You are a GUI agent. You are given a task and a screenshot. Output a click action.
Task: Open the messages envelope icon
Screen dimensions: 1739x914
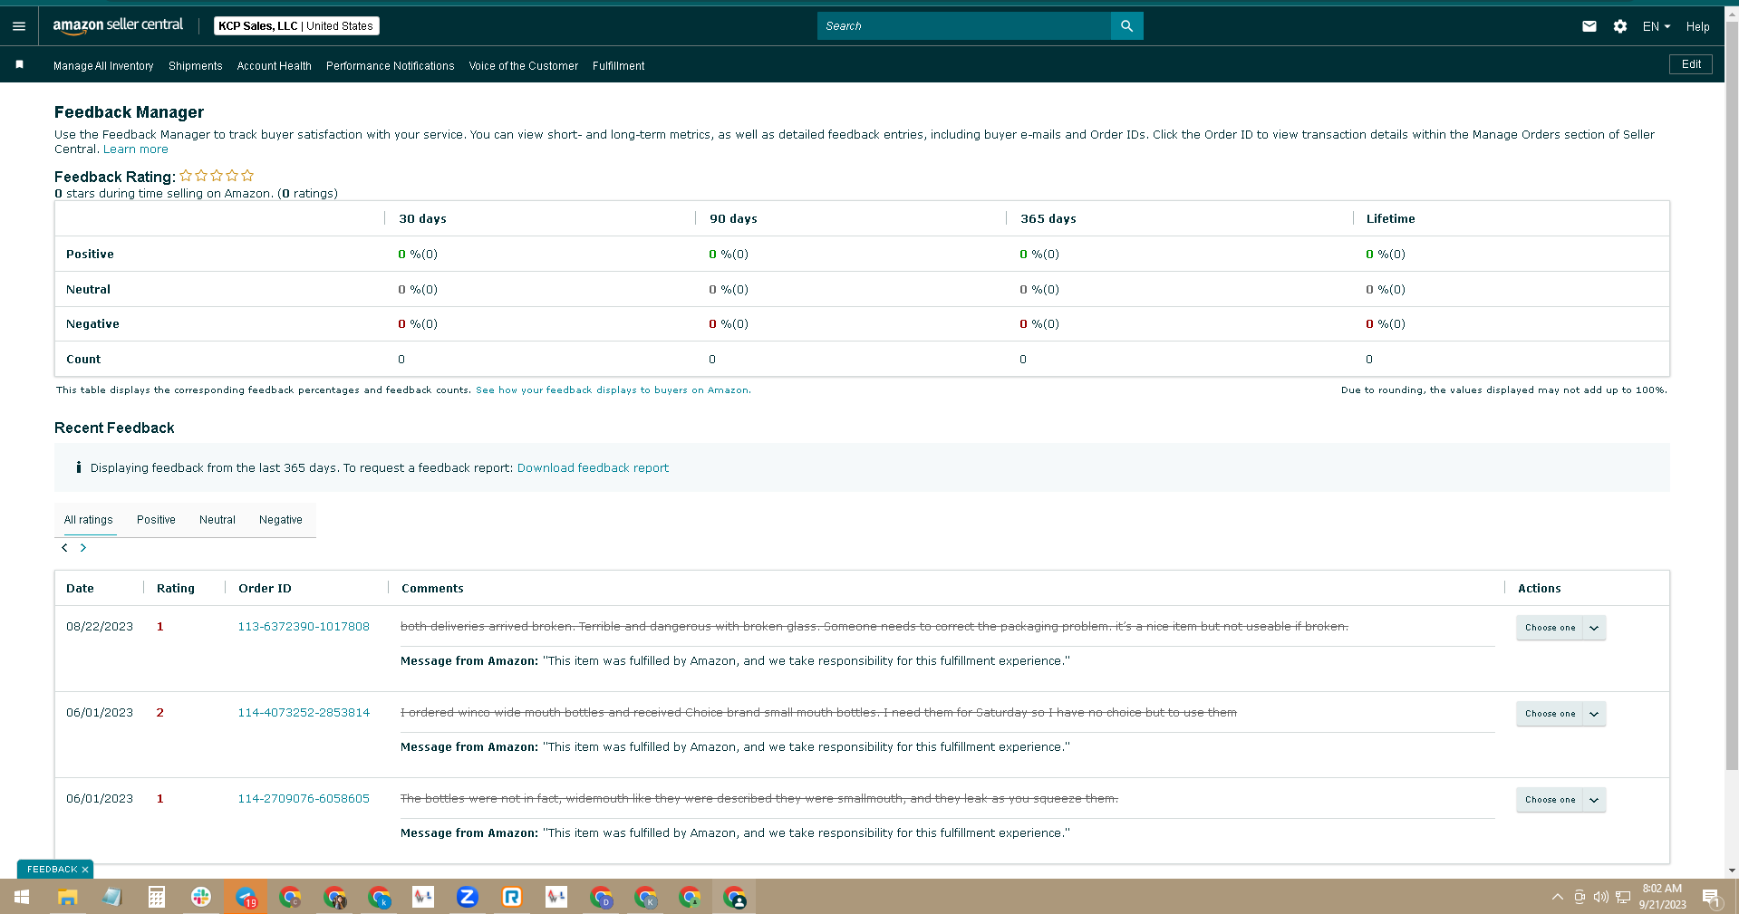[1589, 26]
